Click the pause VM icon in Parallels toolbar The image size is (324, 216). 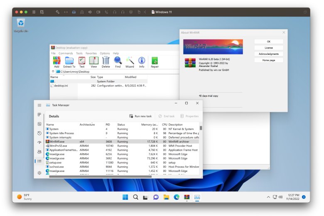pyautogui.click(x=34, y=12)
